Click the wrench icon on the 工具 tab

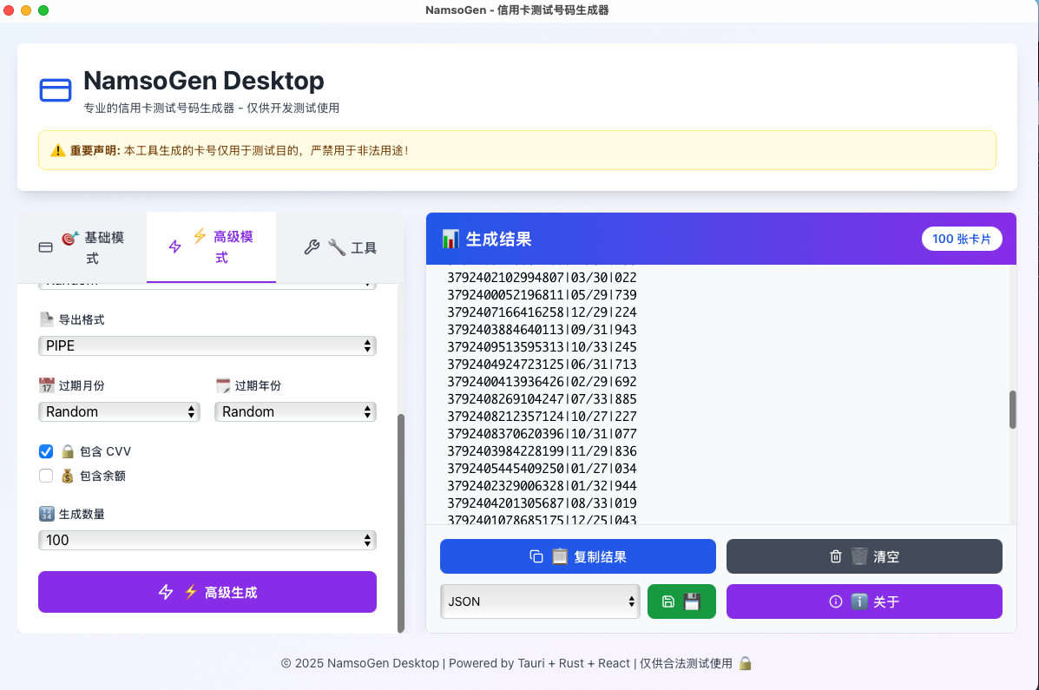312,247
